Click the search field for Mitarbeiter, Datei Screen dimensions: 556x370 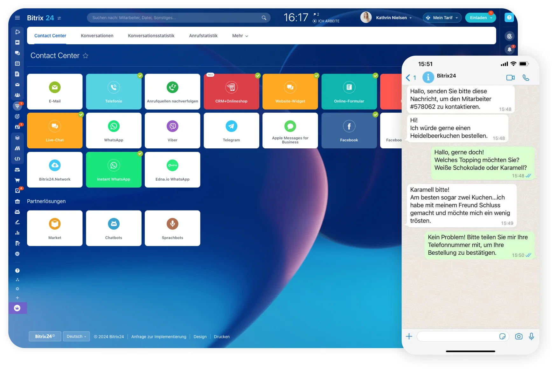pyautogui.click(x=175, y=18)
